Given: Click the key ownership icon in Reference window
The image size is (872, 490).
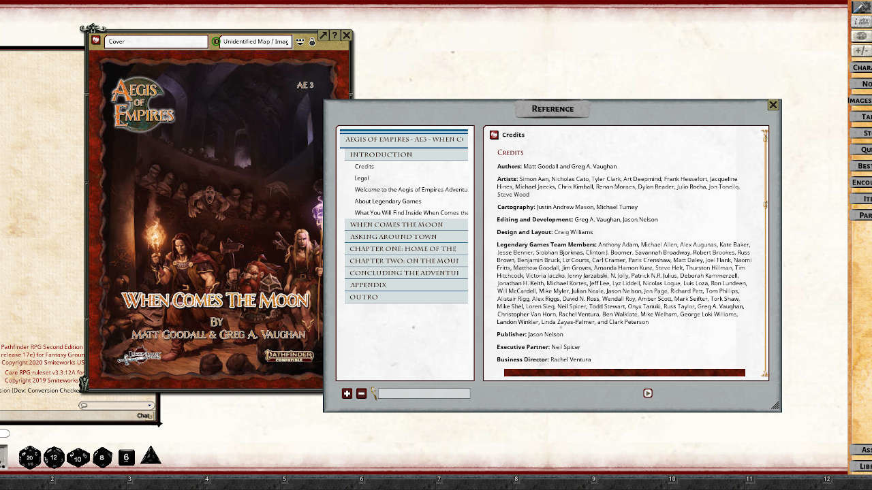Looking at the screenshot, I should 374,393.
